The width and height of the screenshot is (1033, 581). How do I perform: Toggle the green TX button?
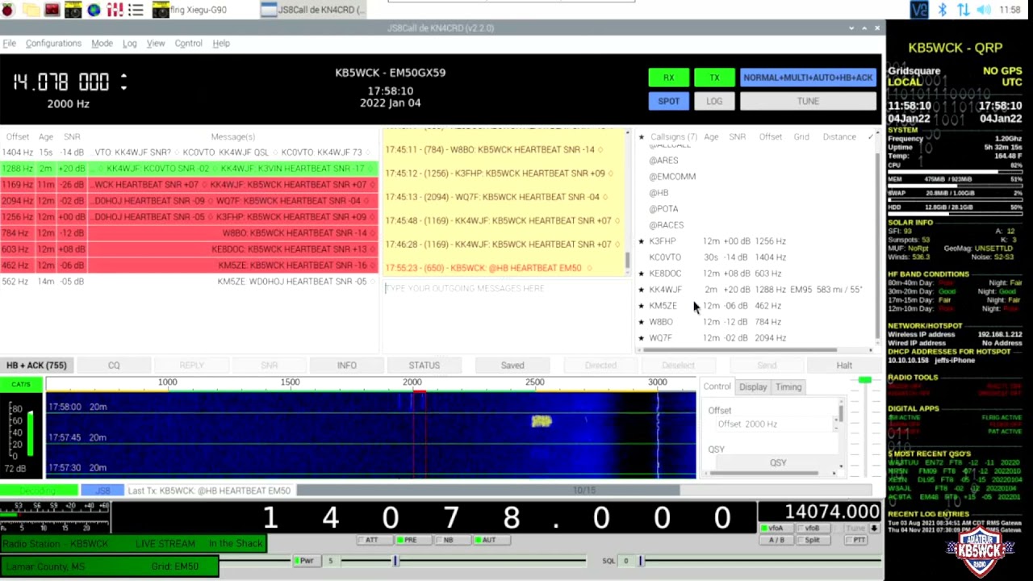(x=714, y=77)
